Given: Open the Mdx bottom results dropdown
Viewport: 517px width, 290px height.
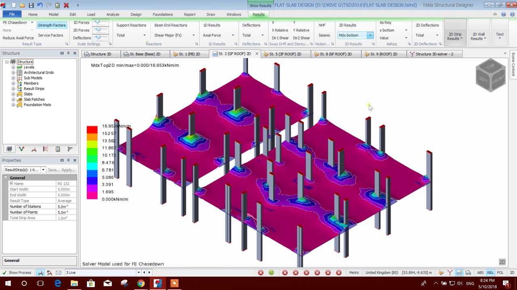Looking at the screenshot, I should (370, 35).
